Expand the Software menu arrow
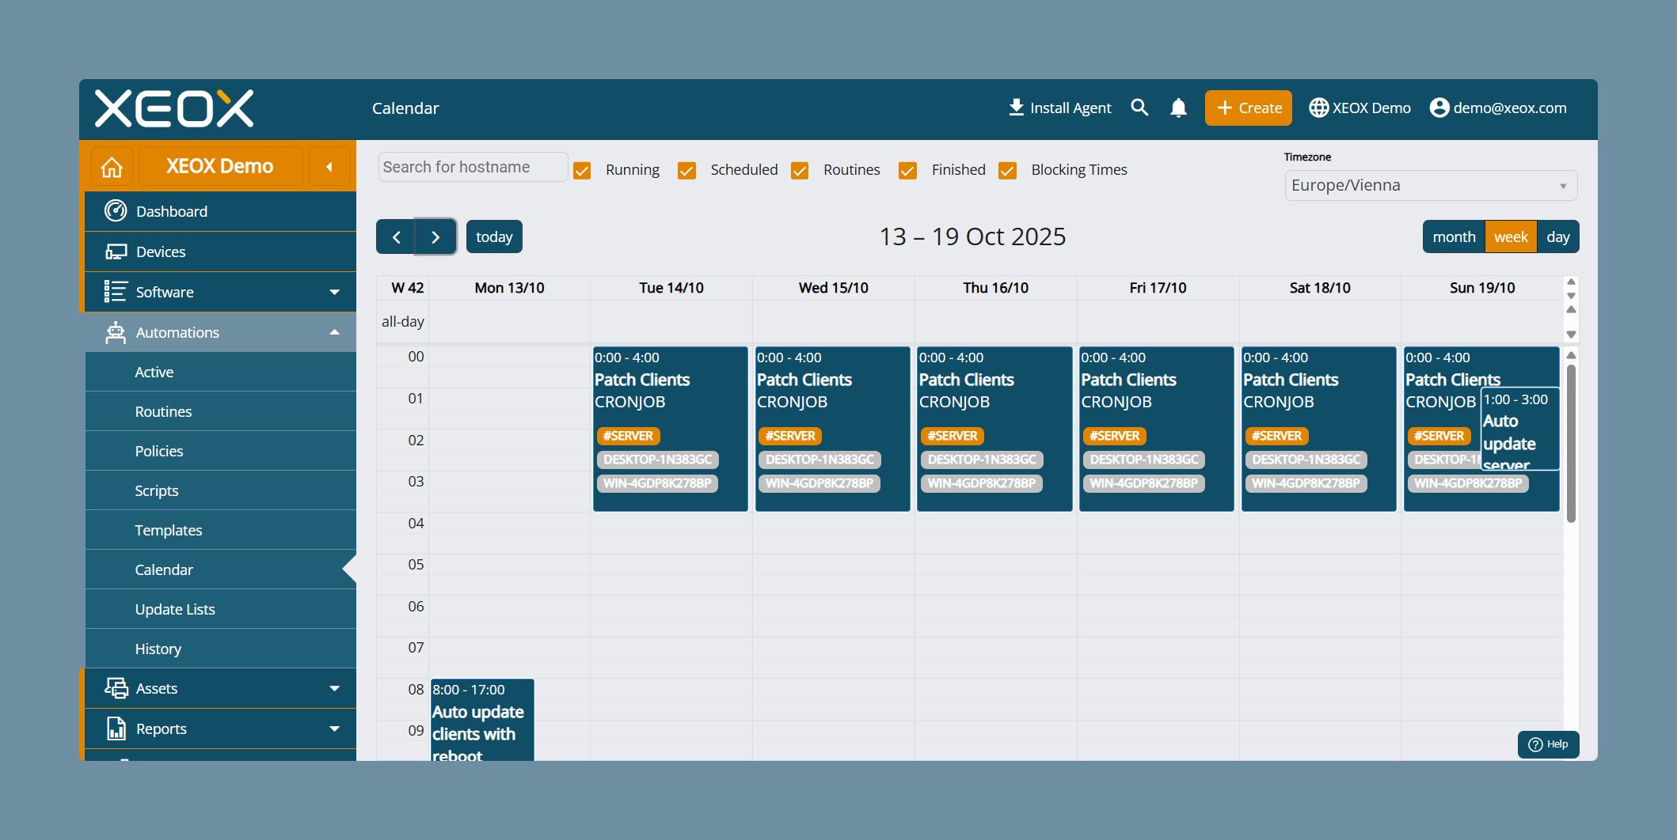The image size is (1677, 840). (334, 292)
